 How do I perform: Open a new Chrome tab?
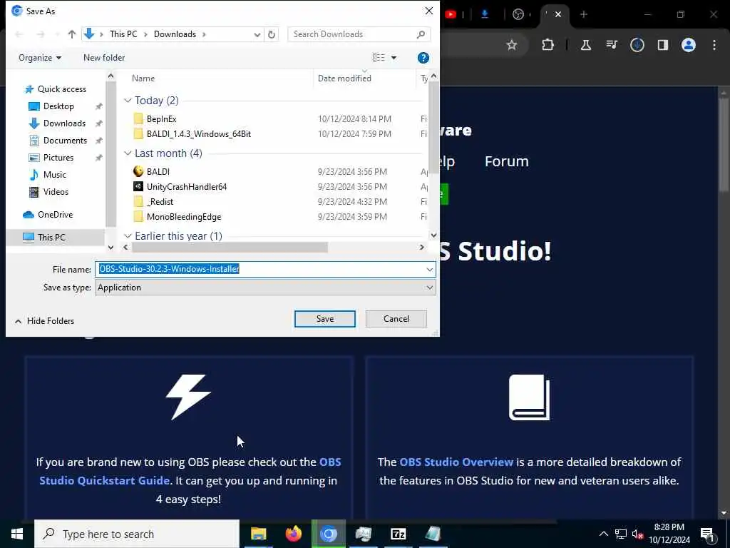pos(584,14)
